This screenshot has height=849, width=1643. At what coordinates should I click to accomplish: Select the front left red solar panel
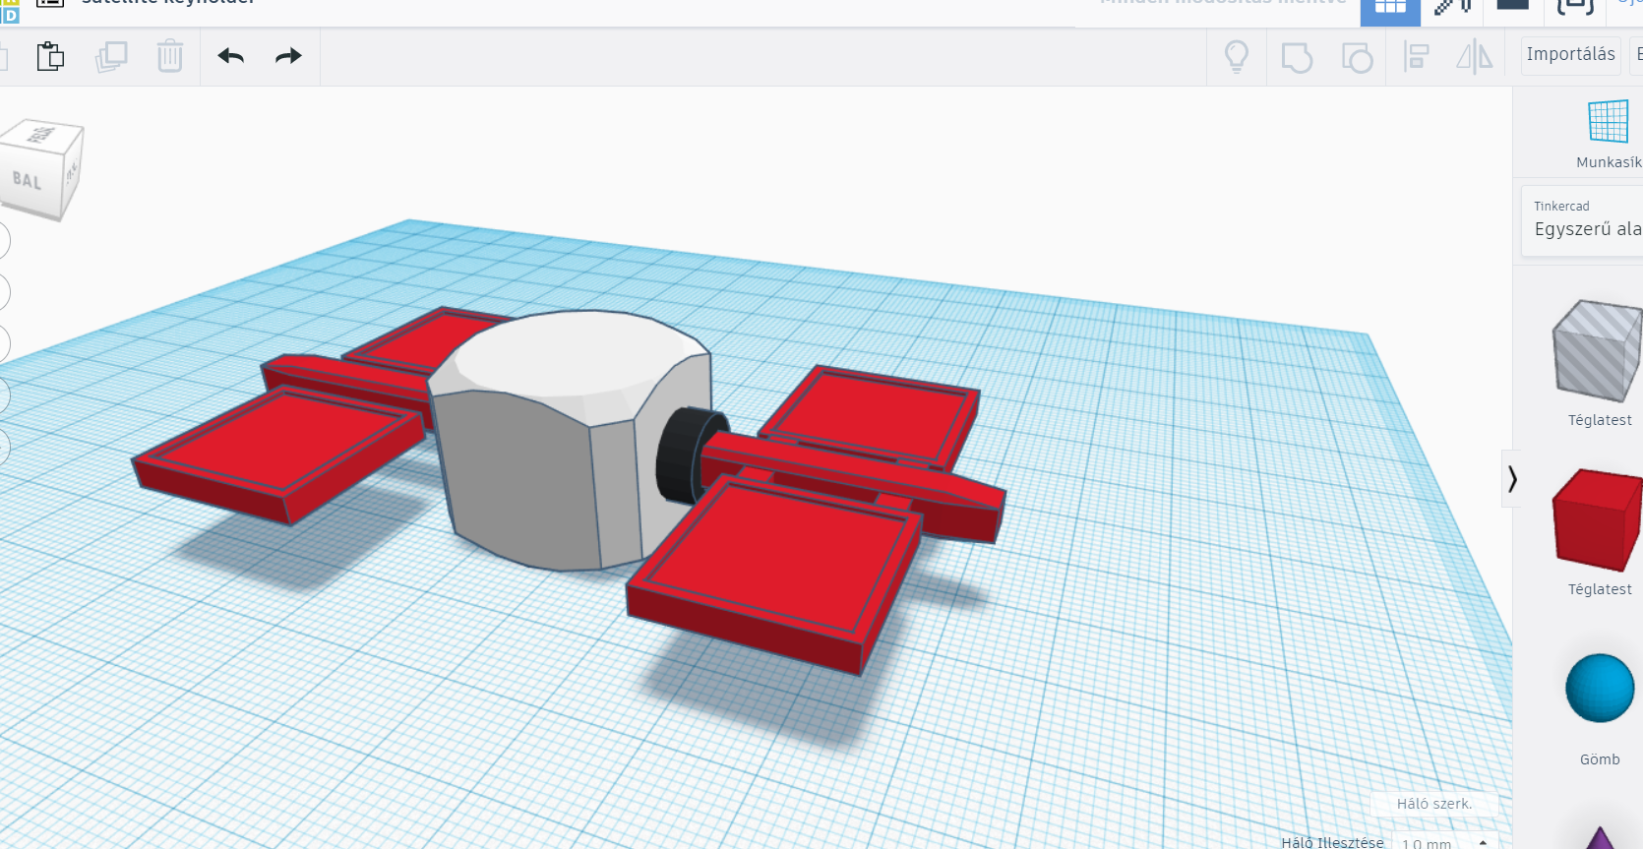(x=280, y=453)
